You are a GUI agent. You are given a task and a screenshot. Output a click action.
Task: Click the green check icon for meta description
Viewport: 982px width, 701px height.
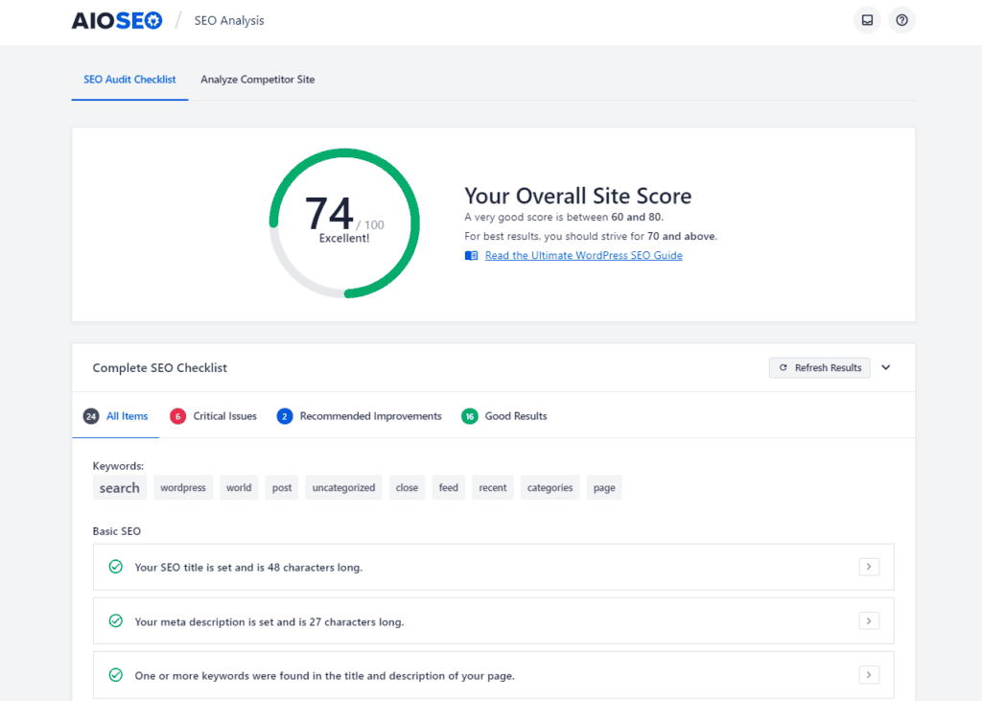[x=116, y=621]
